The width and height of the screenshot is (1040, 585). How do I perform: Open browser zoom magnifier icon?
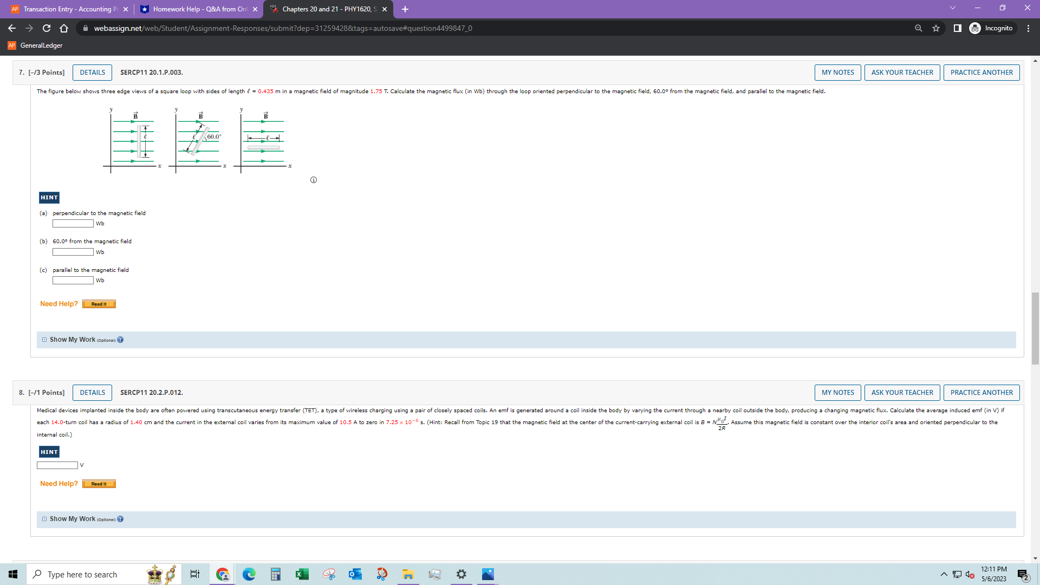click(x=918, y=28)
